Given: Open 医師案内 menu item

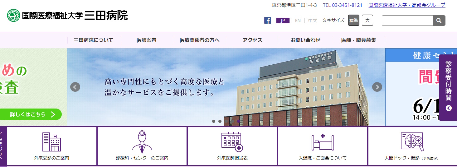Looking at the screenshot, I should click(147, 40).
